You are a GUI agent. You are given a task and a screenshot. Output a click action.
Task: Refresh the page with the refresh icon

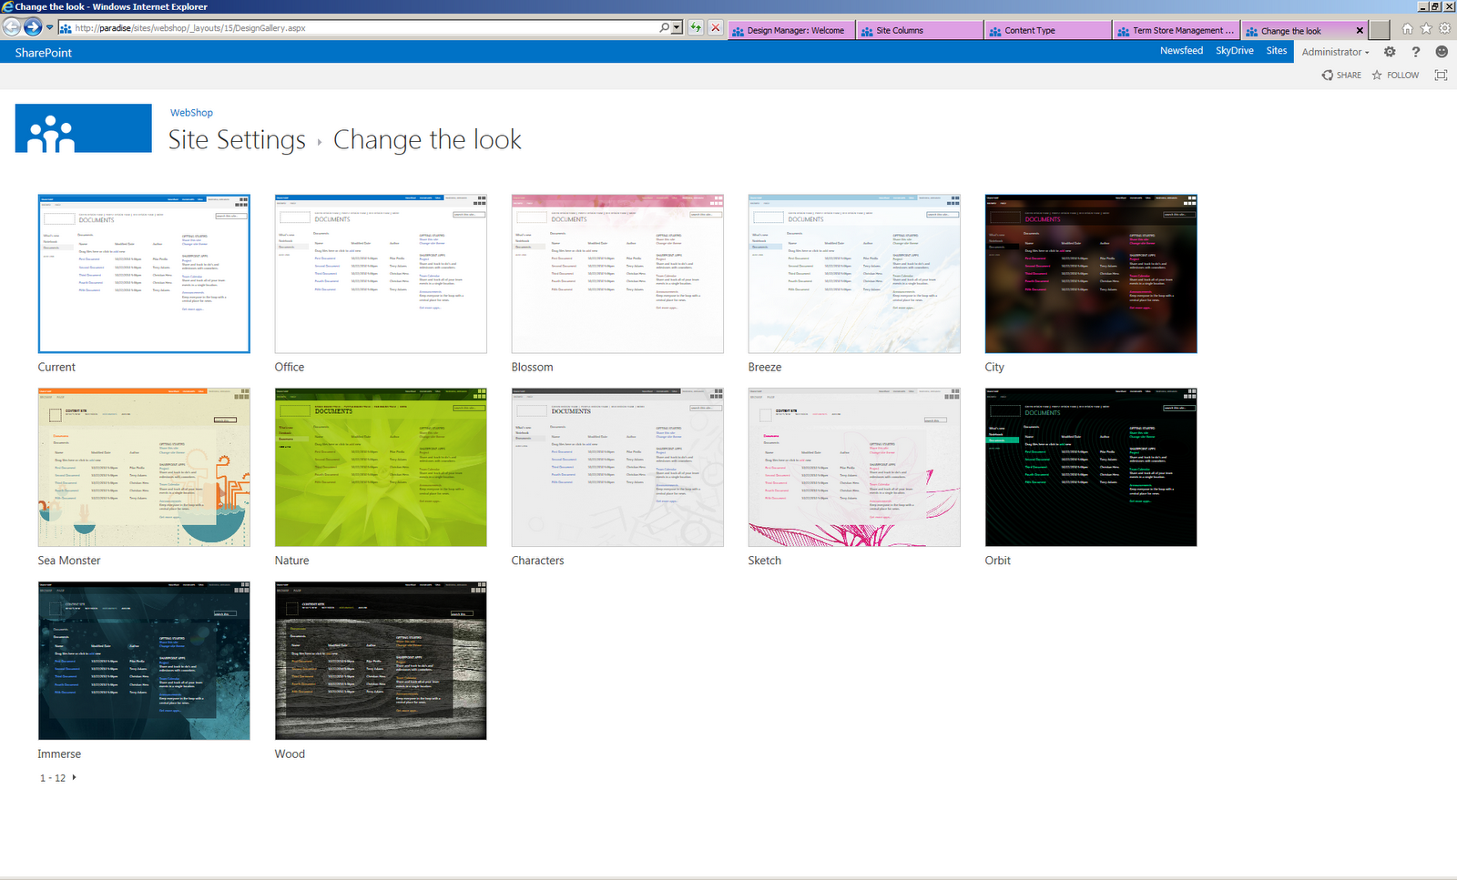[695, 28]
